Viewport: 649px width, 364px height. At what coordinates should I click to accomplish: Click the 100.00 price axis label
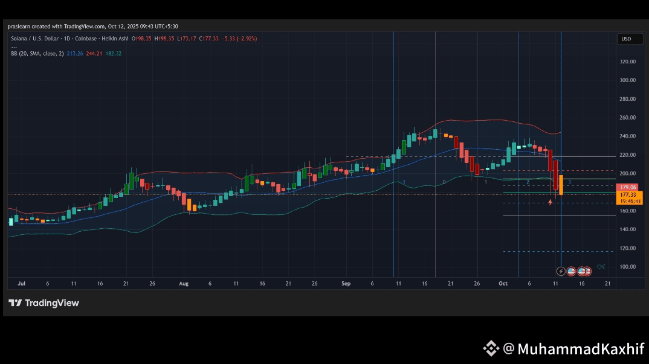pyautogui.click(x=627, y=267)
